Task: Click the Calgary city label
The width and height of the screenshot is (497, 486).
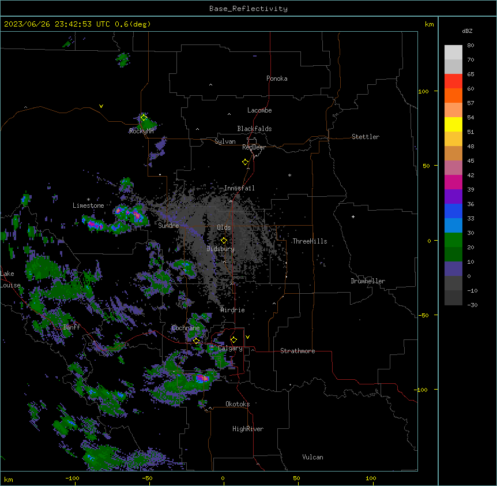Action: tap(230, 348)
